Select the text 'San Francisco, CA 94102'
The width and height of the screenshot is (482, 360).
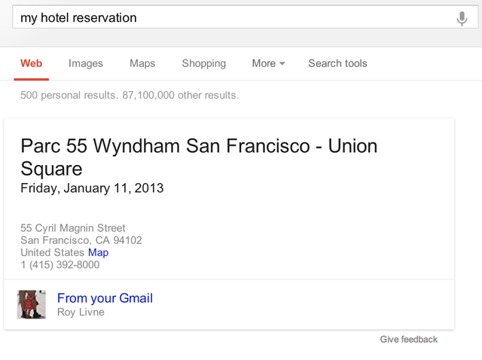click(x=81, y=240)
